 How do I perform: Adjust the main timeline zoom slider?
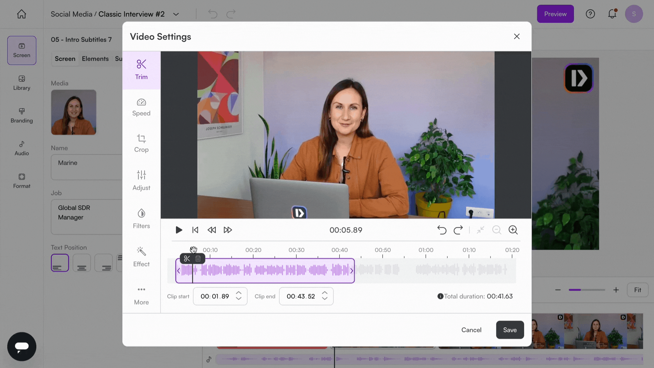(587, 290)
